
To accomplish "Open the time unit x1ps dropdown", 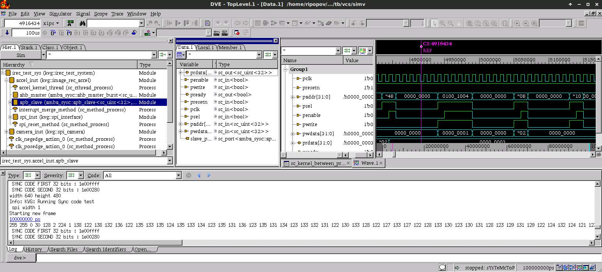I will (51, 23).
